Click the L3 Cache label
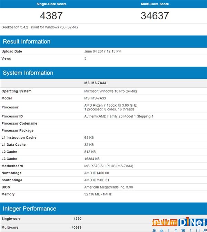Viewport: 207px width, 232px height. point(9,159)
